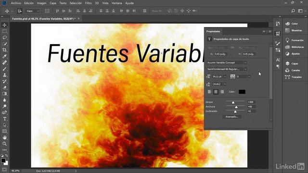Select the Zoom tool

tap(4, 144)
